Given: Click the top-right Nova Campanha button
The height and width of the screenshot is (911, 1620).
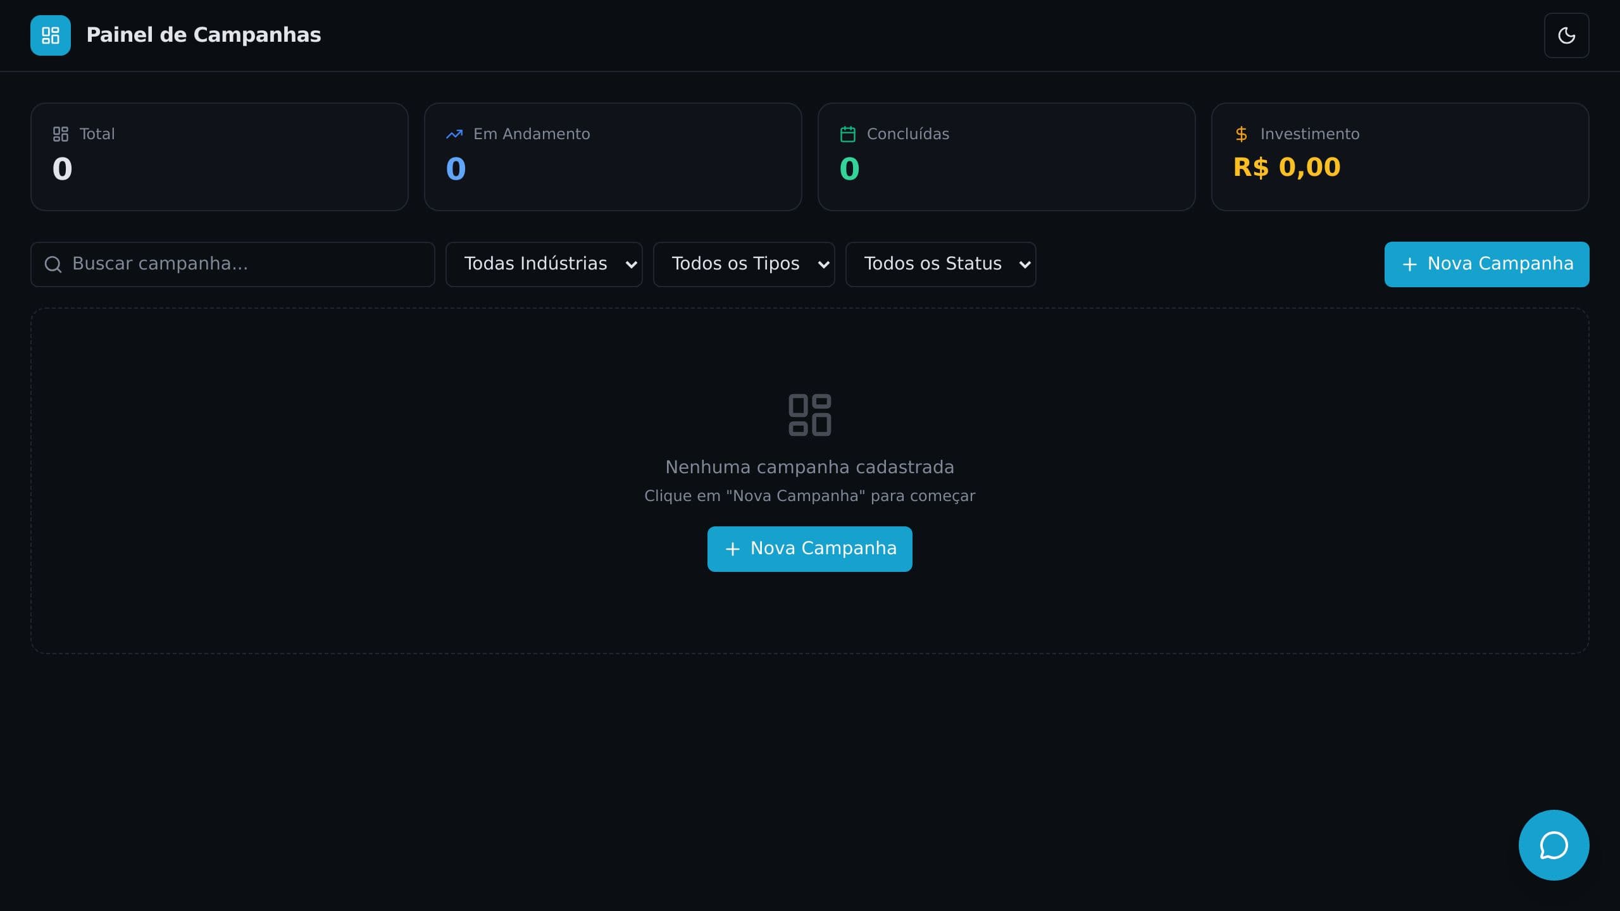Looking at the screenshot, I should pyautogui.click(x=1487, y=264).
